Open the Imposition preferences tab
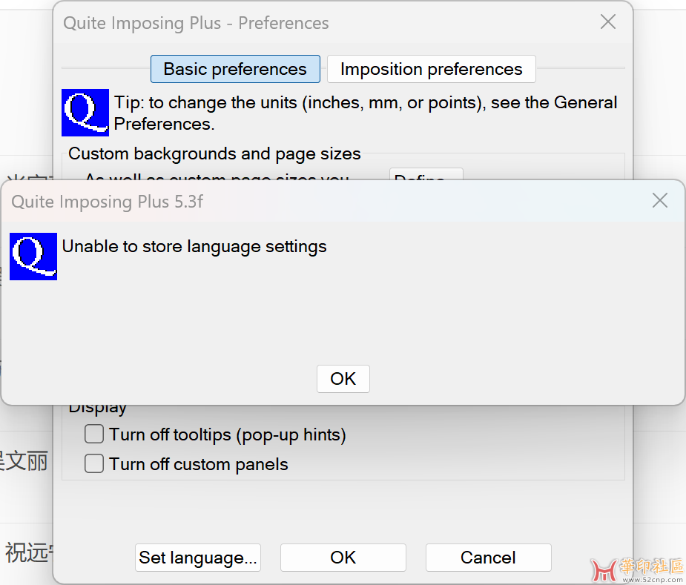The height and width of the screenshot is (585, 686). (x=432, y=69)
